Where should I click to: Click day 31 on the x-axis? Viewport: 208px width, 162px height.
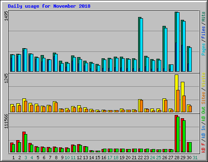tap(195, 158)
